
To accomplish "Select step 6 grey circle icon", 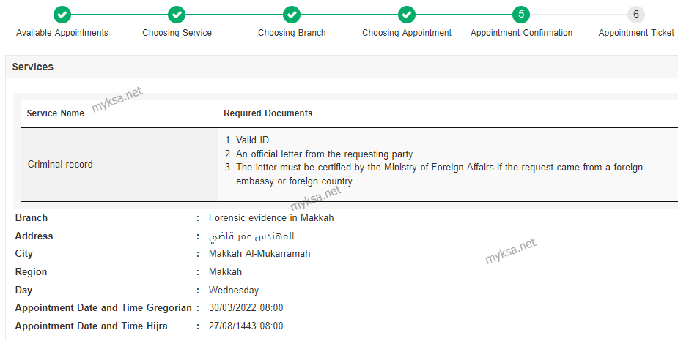I will (x=636, y=15).
